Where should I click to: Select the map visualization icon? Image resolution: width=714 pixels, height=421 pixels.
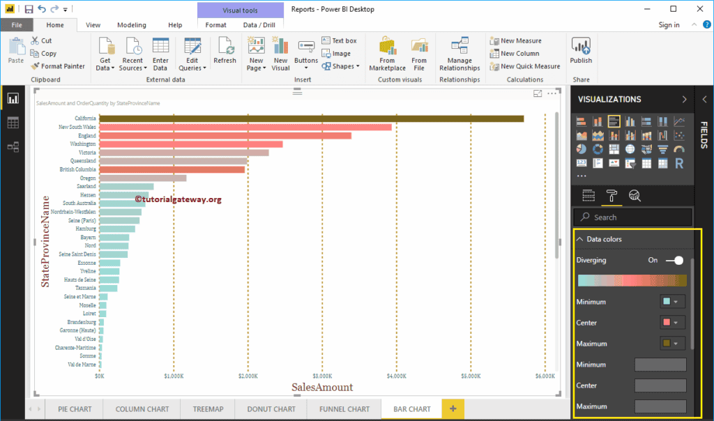point(630,148)
